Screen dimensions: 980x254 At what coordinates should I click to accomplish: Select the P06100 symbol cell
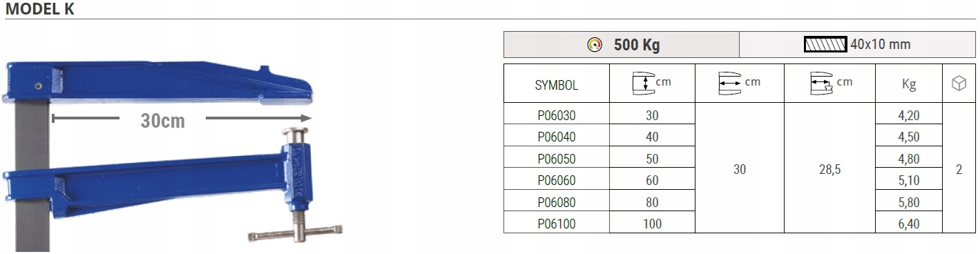pyautogui.click(x=556, y=223)
